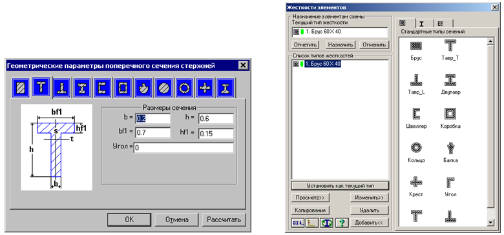Click the Рассчитать button

click(224, 220)
